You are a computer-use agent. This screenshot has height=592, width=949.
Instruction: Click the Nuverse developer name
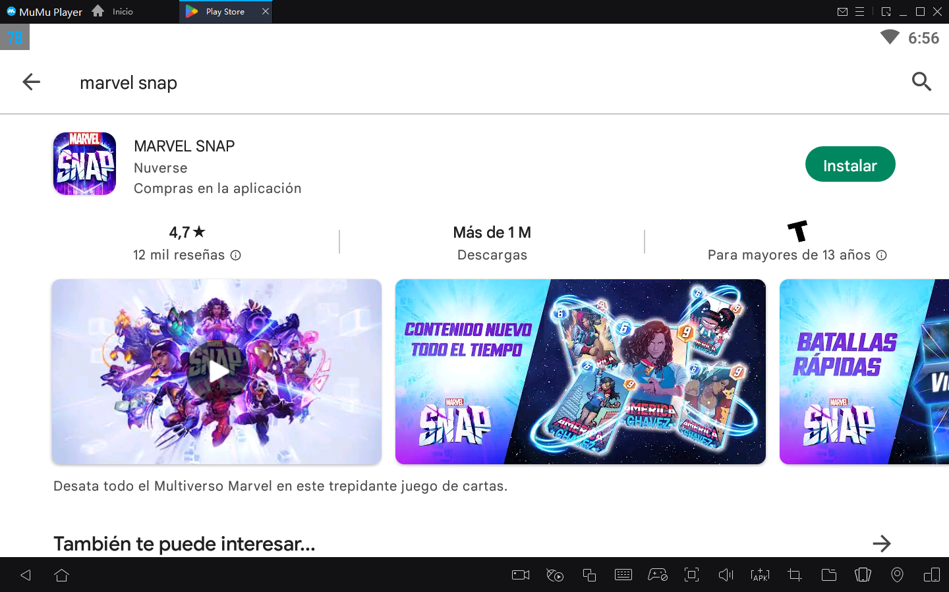pyautogui.click(x=161, y=168)
